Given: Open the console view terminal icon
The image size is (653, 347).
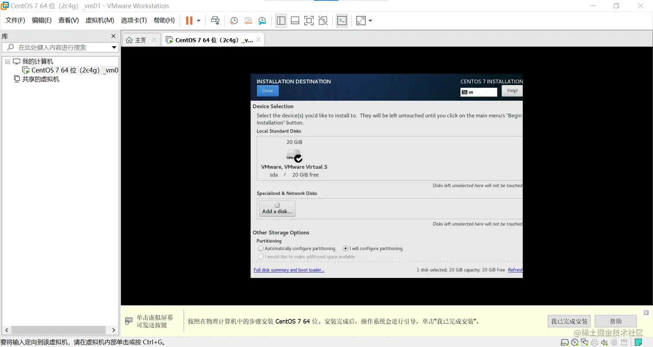Looking at the screenshot, I should [x=342, y=20].
